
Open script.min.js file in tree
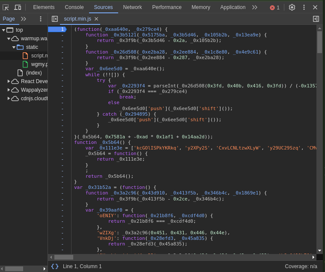tap(39, 56)
